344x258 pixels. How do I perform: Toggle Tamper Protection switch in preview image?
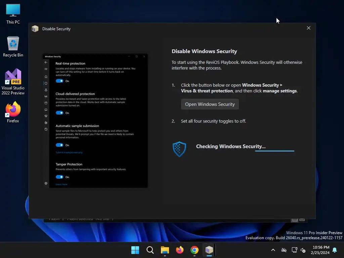click(59, 177)
